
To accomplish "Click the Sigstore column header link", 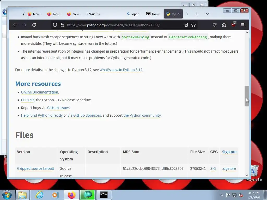I will pos(229,152).
